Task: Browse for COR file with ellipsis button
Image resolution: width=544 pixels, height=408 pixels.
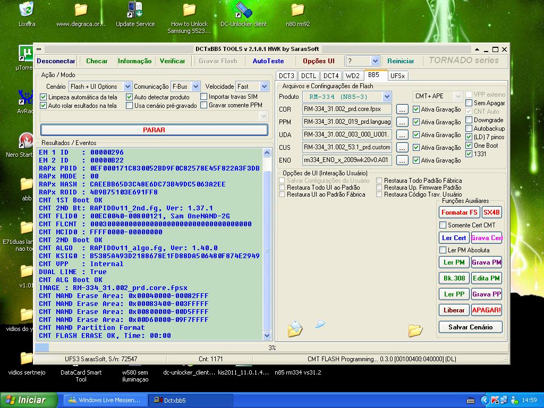Action: click(x=402, y=109)
